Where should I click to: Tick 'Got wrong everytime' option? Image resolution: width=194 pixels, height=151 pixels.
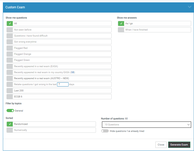pos(10,42)
